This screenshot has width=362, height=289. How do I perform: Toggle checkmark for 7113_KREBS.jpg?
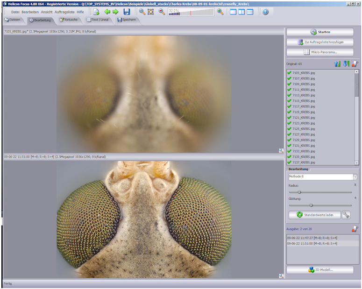[289, 95]
